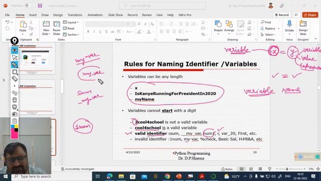Click the Find button in Editing group

point(266,22)
